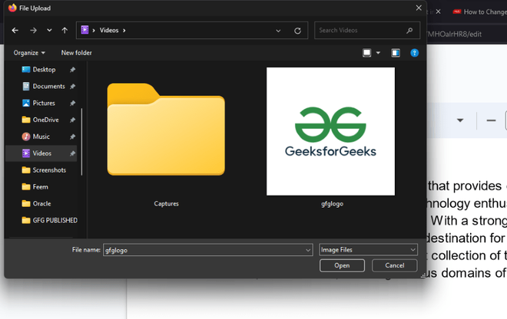
Task: Click the search magnifier icon
Action: pos(409,31)
